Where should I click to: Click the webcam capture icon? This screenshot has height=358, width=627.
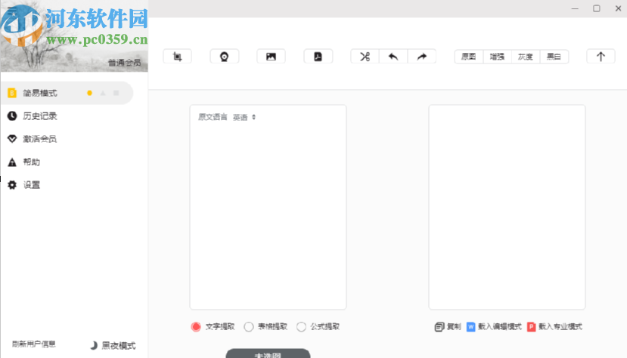(225, 57)
